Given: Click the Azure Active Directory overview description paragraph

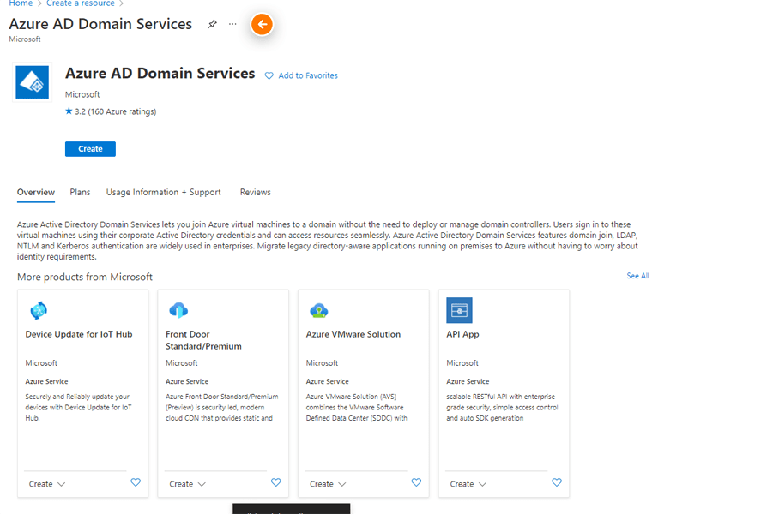Looking at the screenshot, I should pyautogui.click(x=328, y=241).
